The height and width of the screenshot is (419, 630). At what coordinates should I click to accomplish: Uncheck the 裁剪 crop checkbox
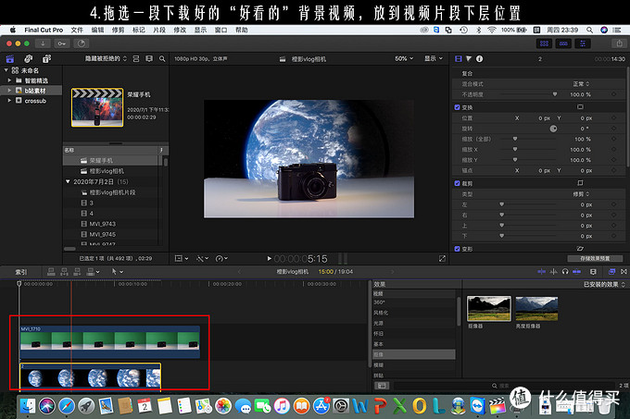[457, 183]
